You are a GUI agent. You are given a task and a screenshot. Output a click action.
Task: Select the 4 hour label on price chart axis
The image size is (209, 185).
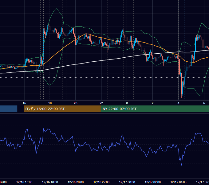[178, 103]
